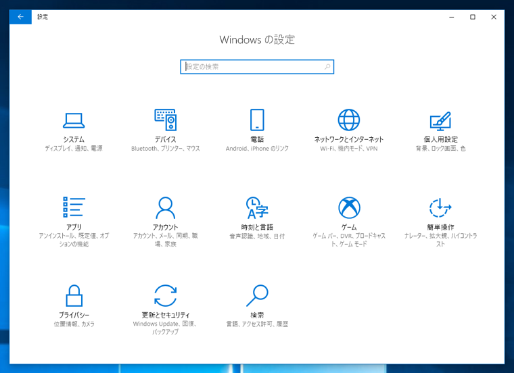Screen dimensions: 514x373
Task: Click 'Android、iPhone のリンク' description
Action: 257,149
